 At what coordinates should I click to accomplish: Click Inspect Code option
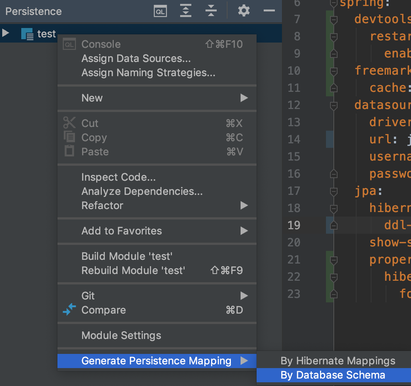point(118,177)
